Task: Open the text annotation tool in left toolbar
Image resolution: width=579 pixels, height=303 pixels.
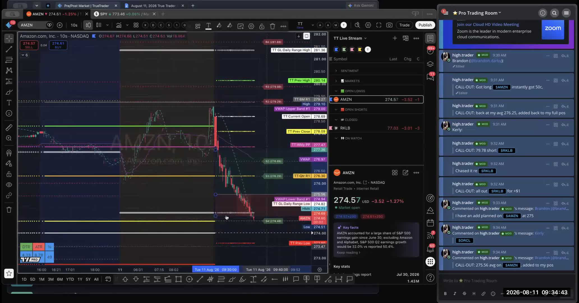Action: [x=9, y=103]
